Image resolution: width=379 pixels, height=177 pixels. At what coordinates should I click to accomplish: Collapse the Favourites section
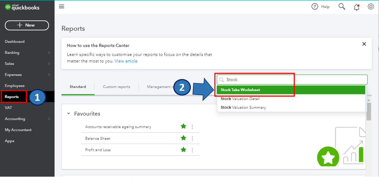click(x=69, y=113)
